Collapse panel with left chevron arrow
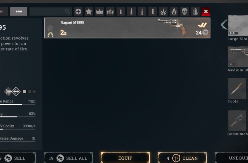 pos(224,24)
